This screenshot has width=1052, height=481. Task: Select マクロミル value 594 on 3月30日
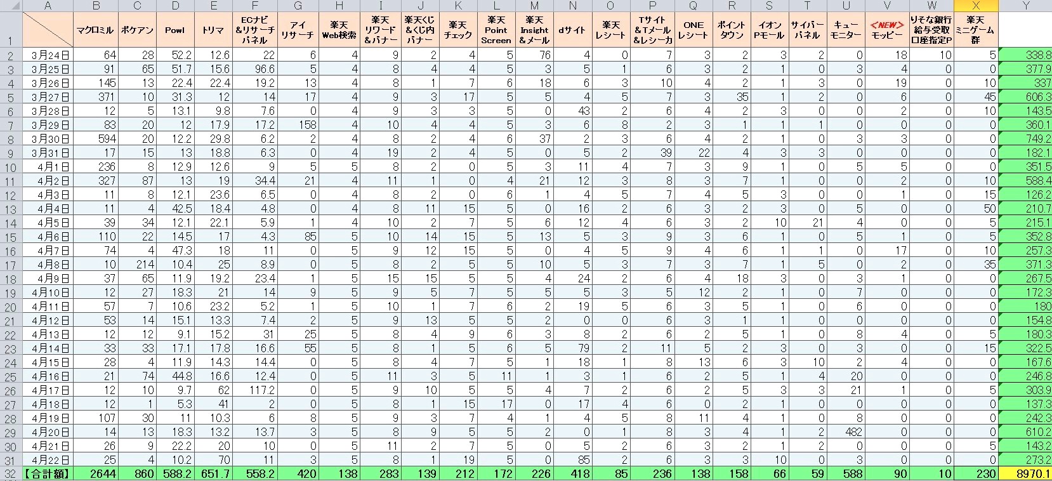[95, 139]
